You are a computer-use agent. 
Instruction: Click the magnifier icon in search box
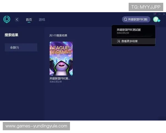pos(125,19)
